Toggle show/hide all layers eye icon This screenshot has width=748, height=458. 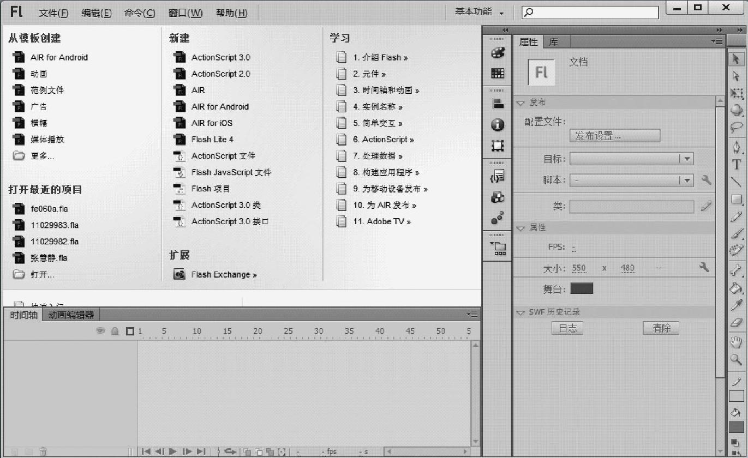pos(100,330)
